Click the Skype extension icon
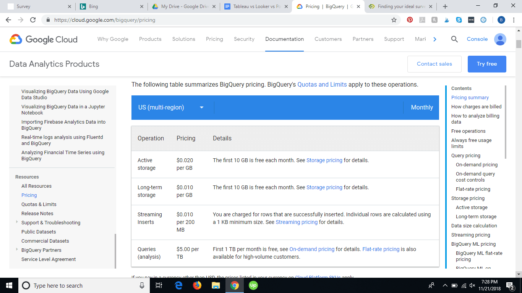522x293 pixels. pyautogui.click(x=459, y=20)
